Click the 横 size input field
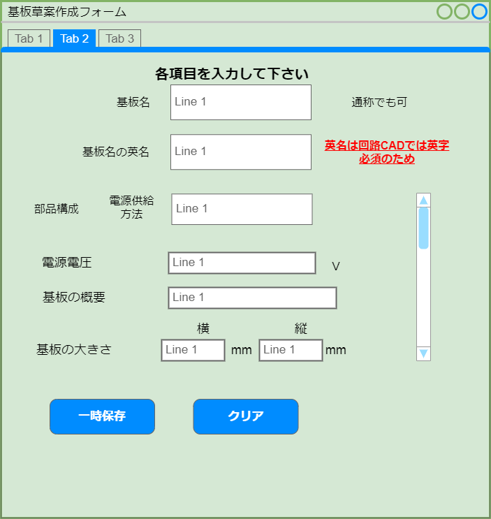Viewport: 491px width, 519px height. pos(193,350)
